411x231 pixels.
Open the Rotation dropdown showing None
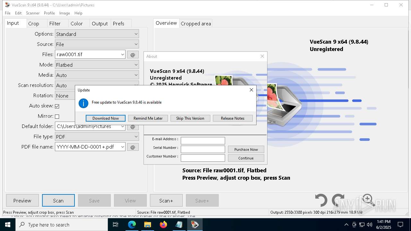coord(65,96)
